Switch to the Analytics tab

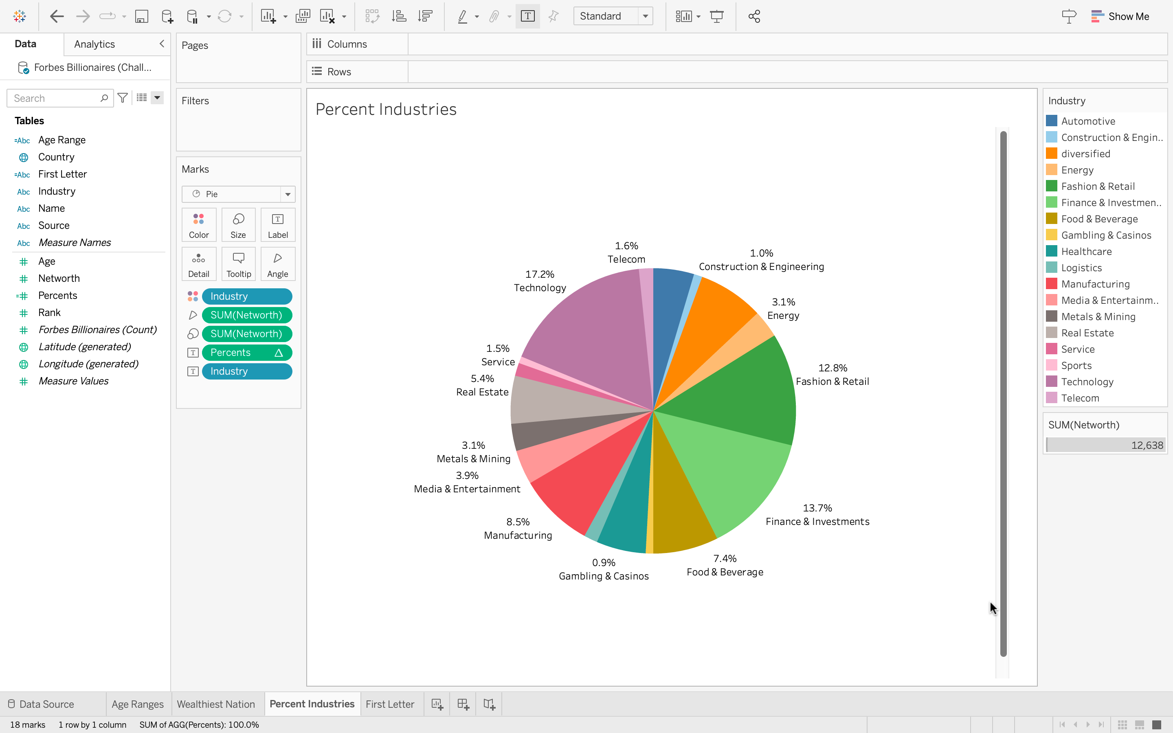[x=94, y=44]
